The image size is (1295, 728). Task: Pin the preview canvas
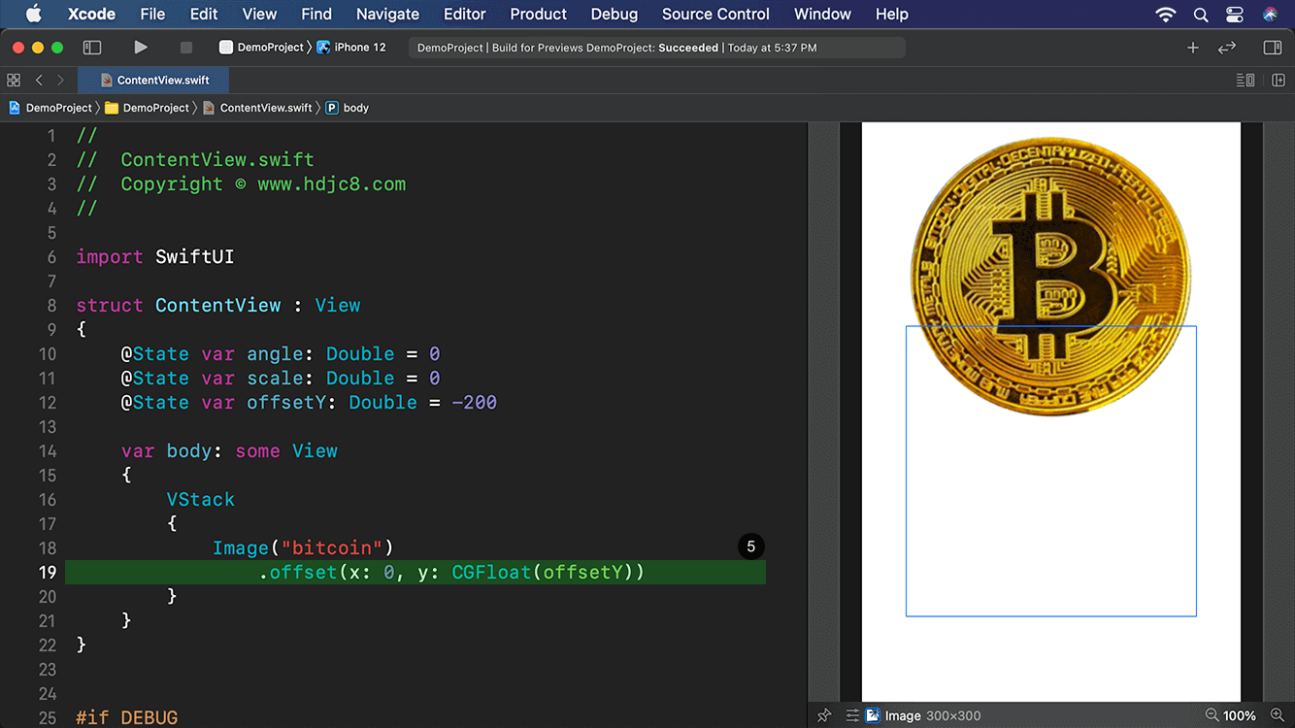coord(824,715)
